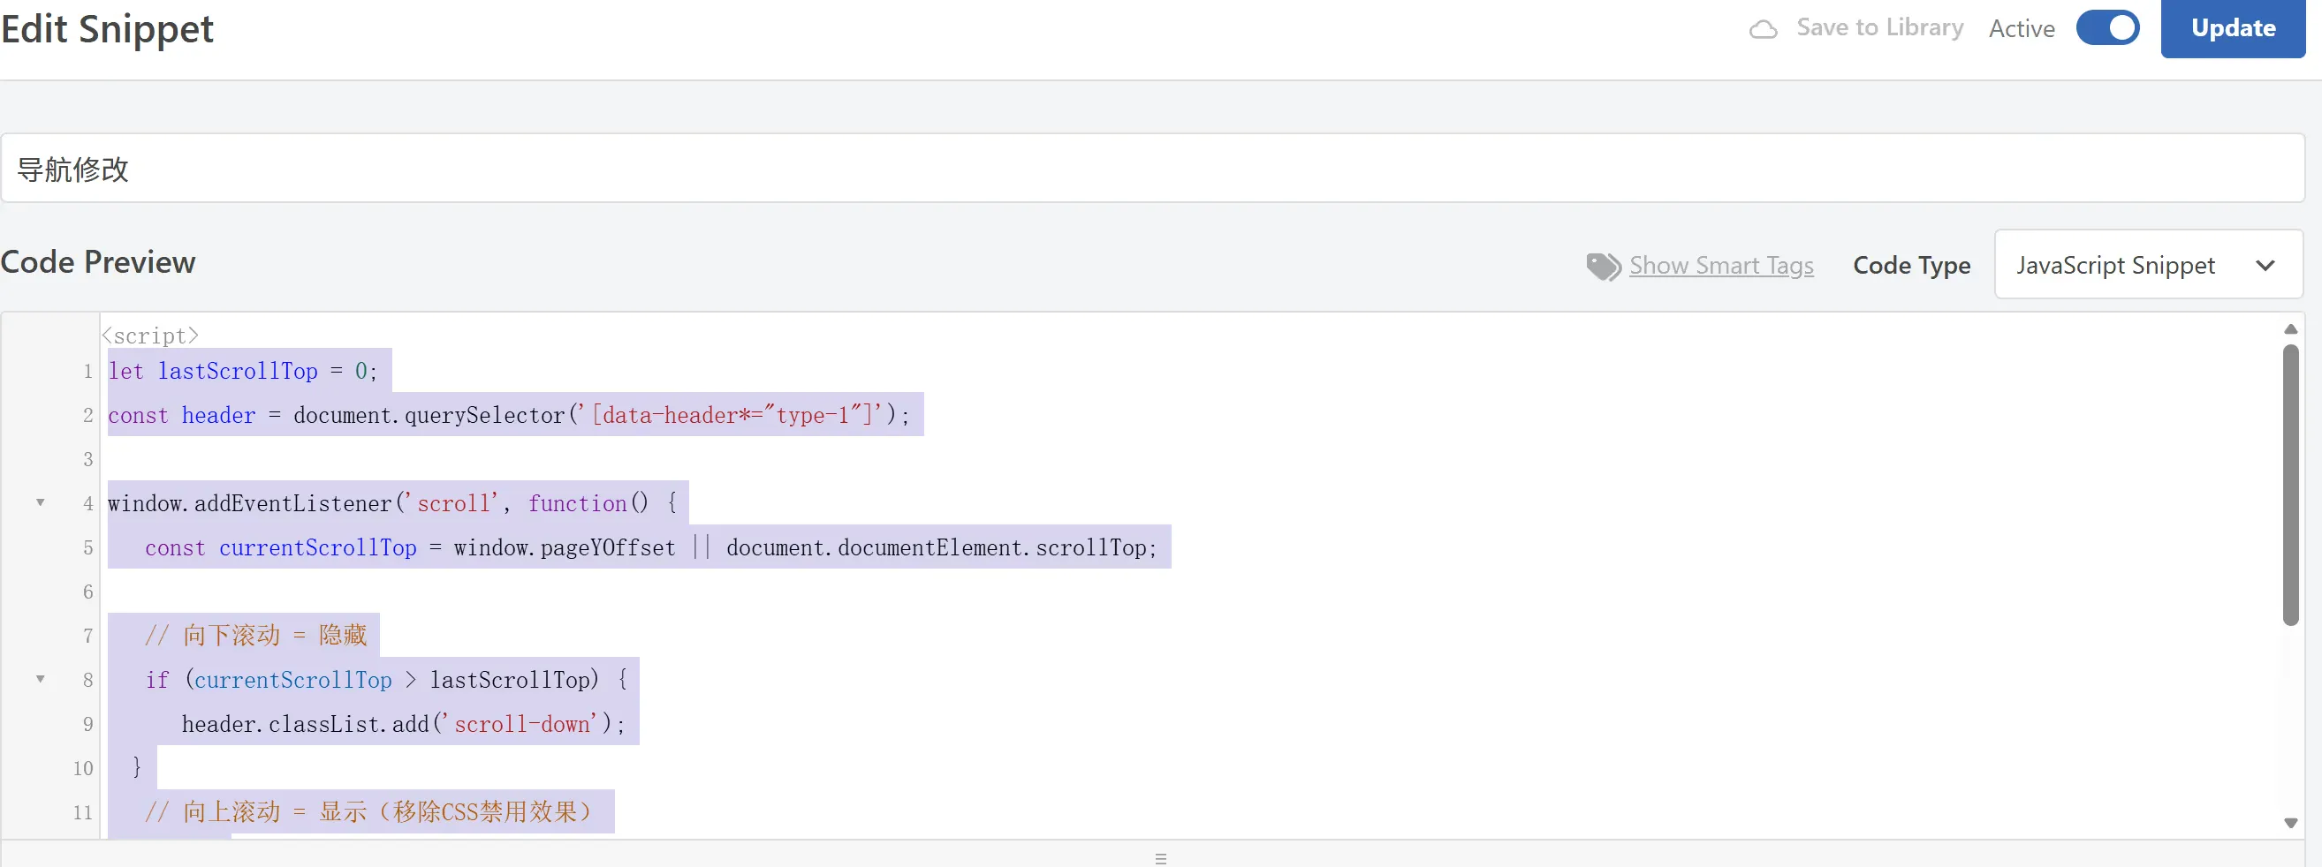This screenshot has height=867, width=2322.
Task: Click the editor scroll down arrow
Action: [2289, 823]
